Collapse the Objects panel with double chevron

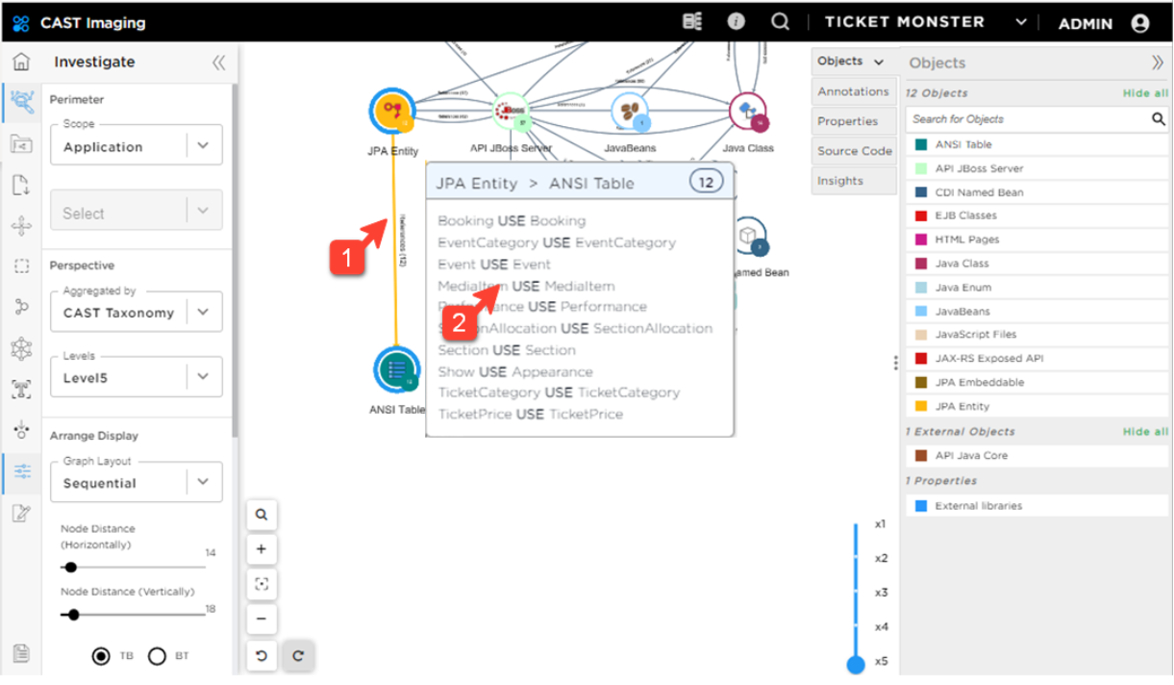coord(1158,63)
